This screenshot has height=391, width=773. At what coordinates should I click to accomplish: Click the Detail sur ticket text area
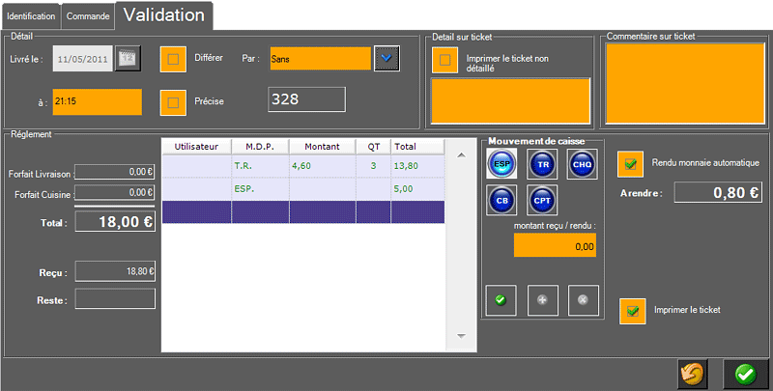510,100
